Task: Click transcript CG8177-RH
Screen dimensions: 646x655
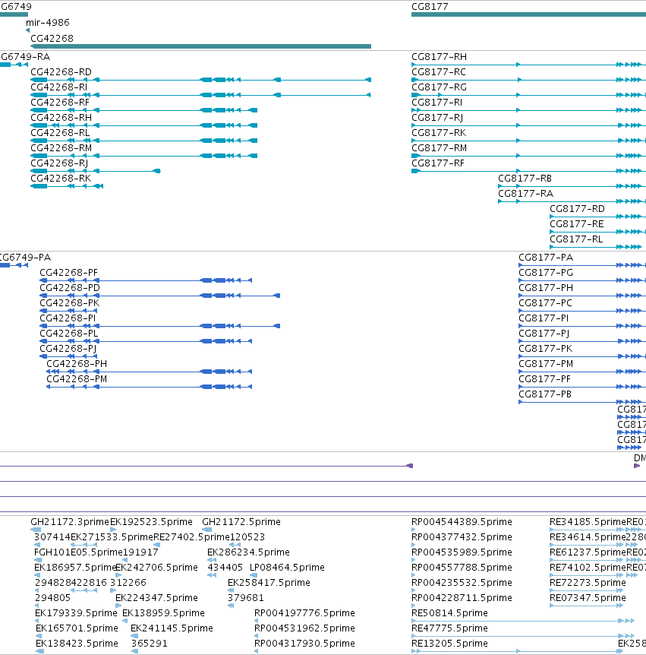Action: (x=439, y=57)
